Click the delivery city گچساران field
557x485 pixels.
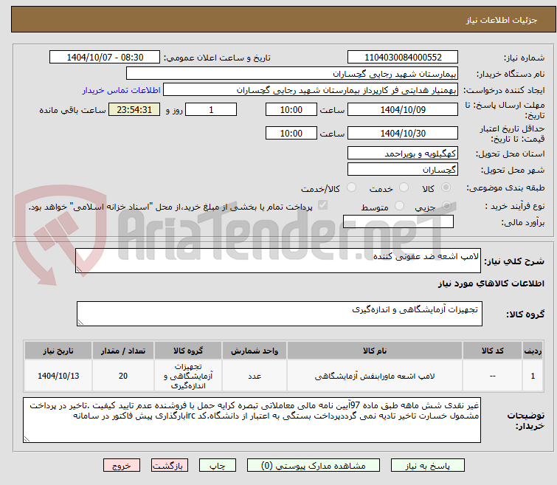(403, 169)
